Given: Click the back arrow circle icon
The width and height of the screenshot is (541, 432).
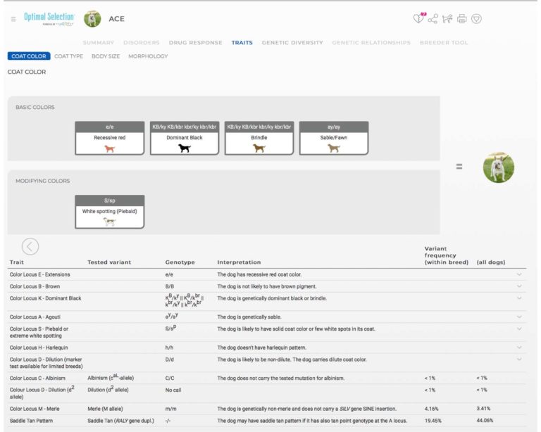Looking at the screenshot, I should (x=30, y=246).
